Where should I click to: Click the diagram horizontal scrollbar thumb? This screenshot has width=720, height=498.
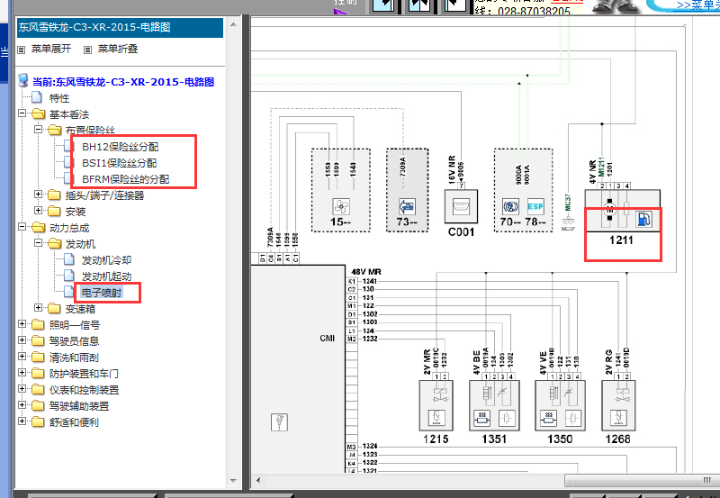pos(642,481)
